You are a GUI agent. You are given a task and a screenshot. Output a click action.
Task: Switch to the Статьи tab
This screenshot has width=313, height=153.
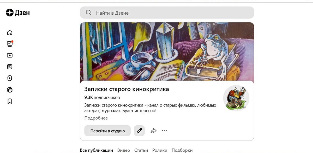tap(141, 150)
